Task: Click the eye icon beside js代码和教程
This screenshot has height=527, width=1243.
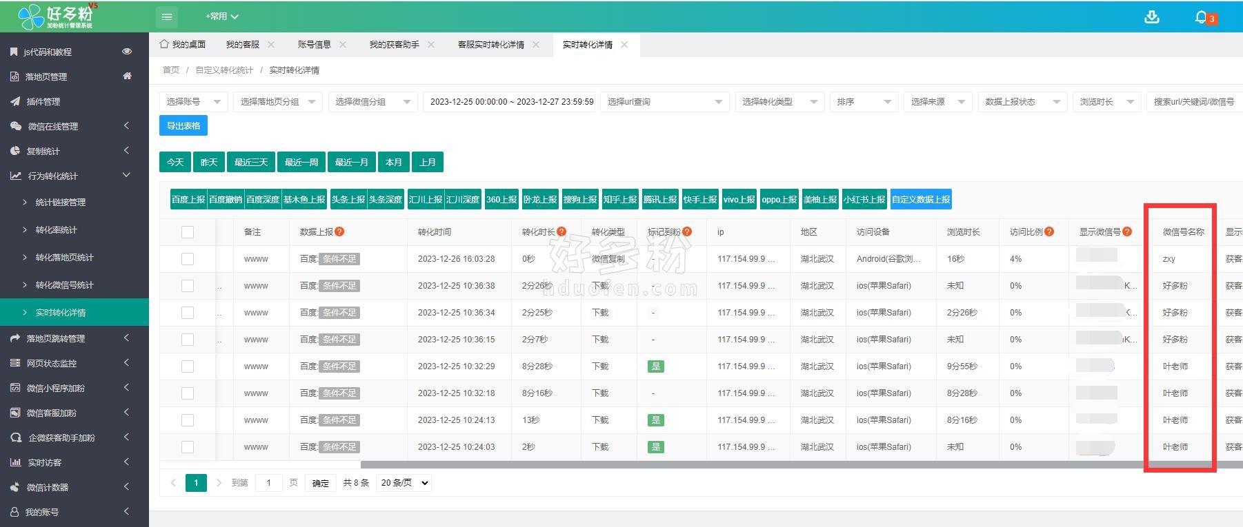Action: pos(127,52)
